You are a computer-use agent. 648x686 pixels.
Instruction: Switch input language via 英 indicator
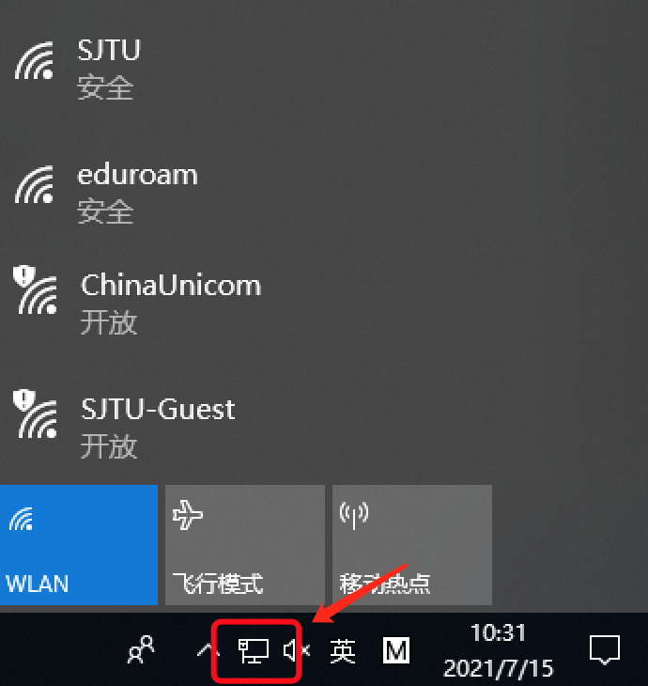click(343, 651)
